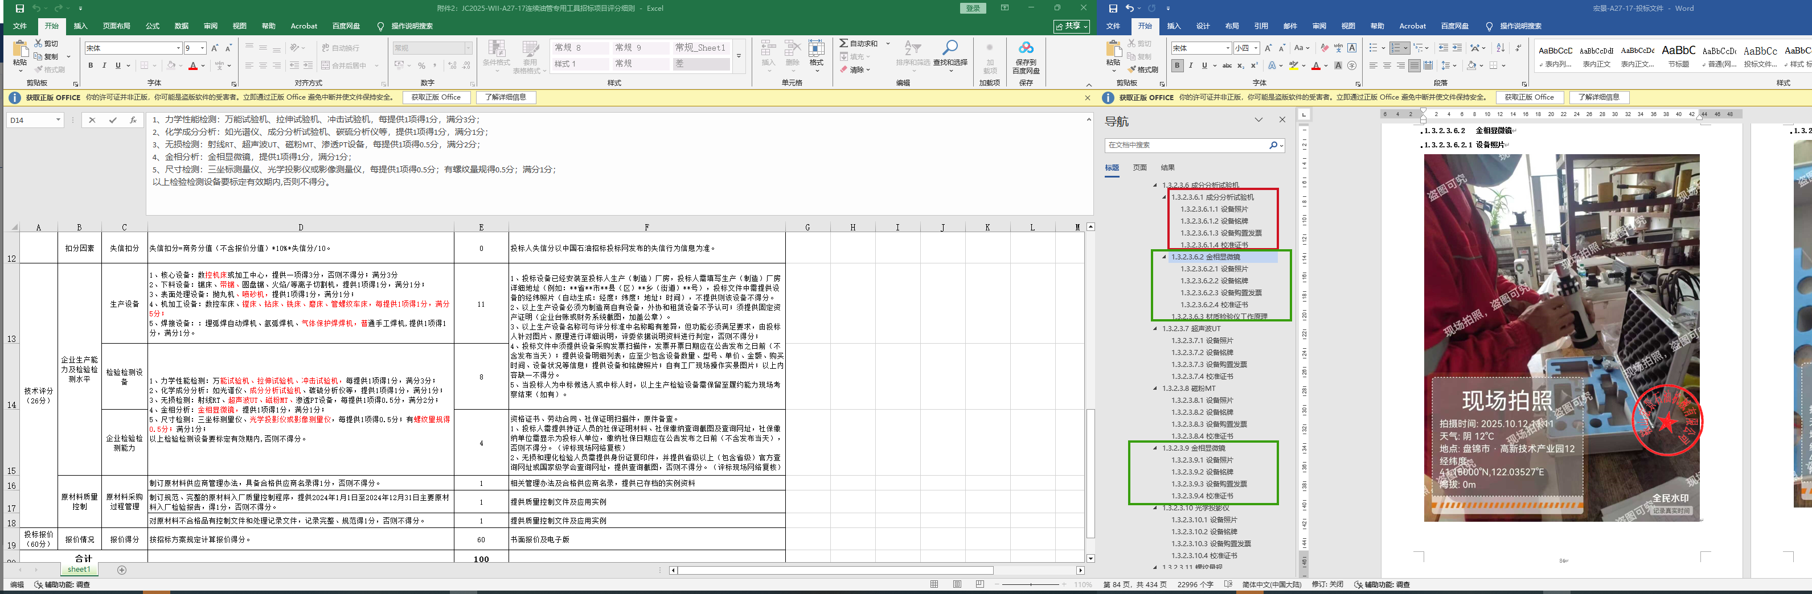
Task: Apply 节标题 style in Word gallery
Action: (1678, 56)
